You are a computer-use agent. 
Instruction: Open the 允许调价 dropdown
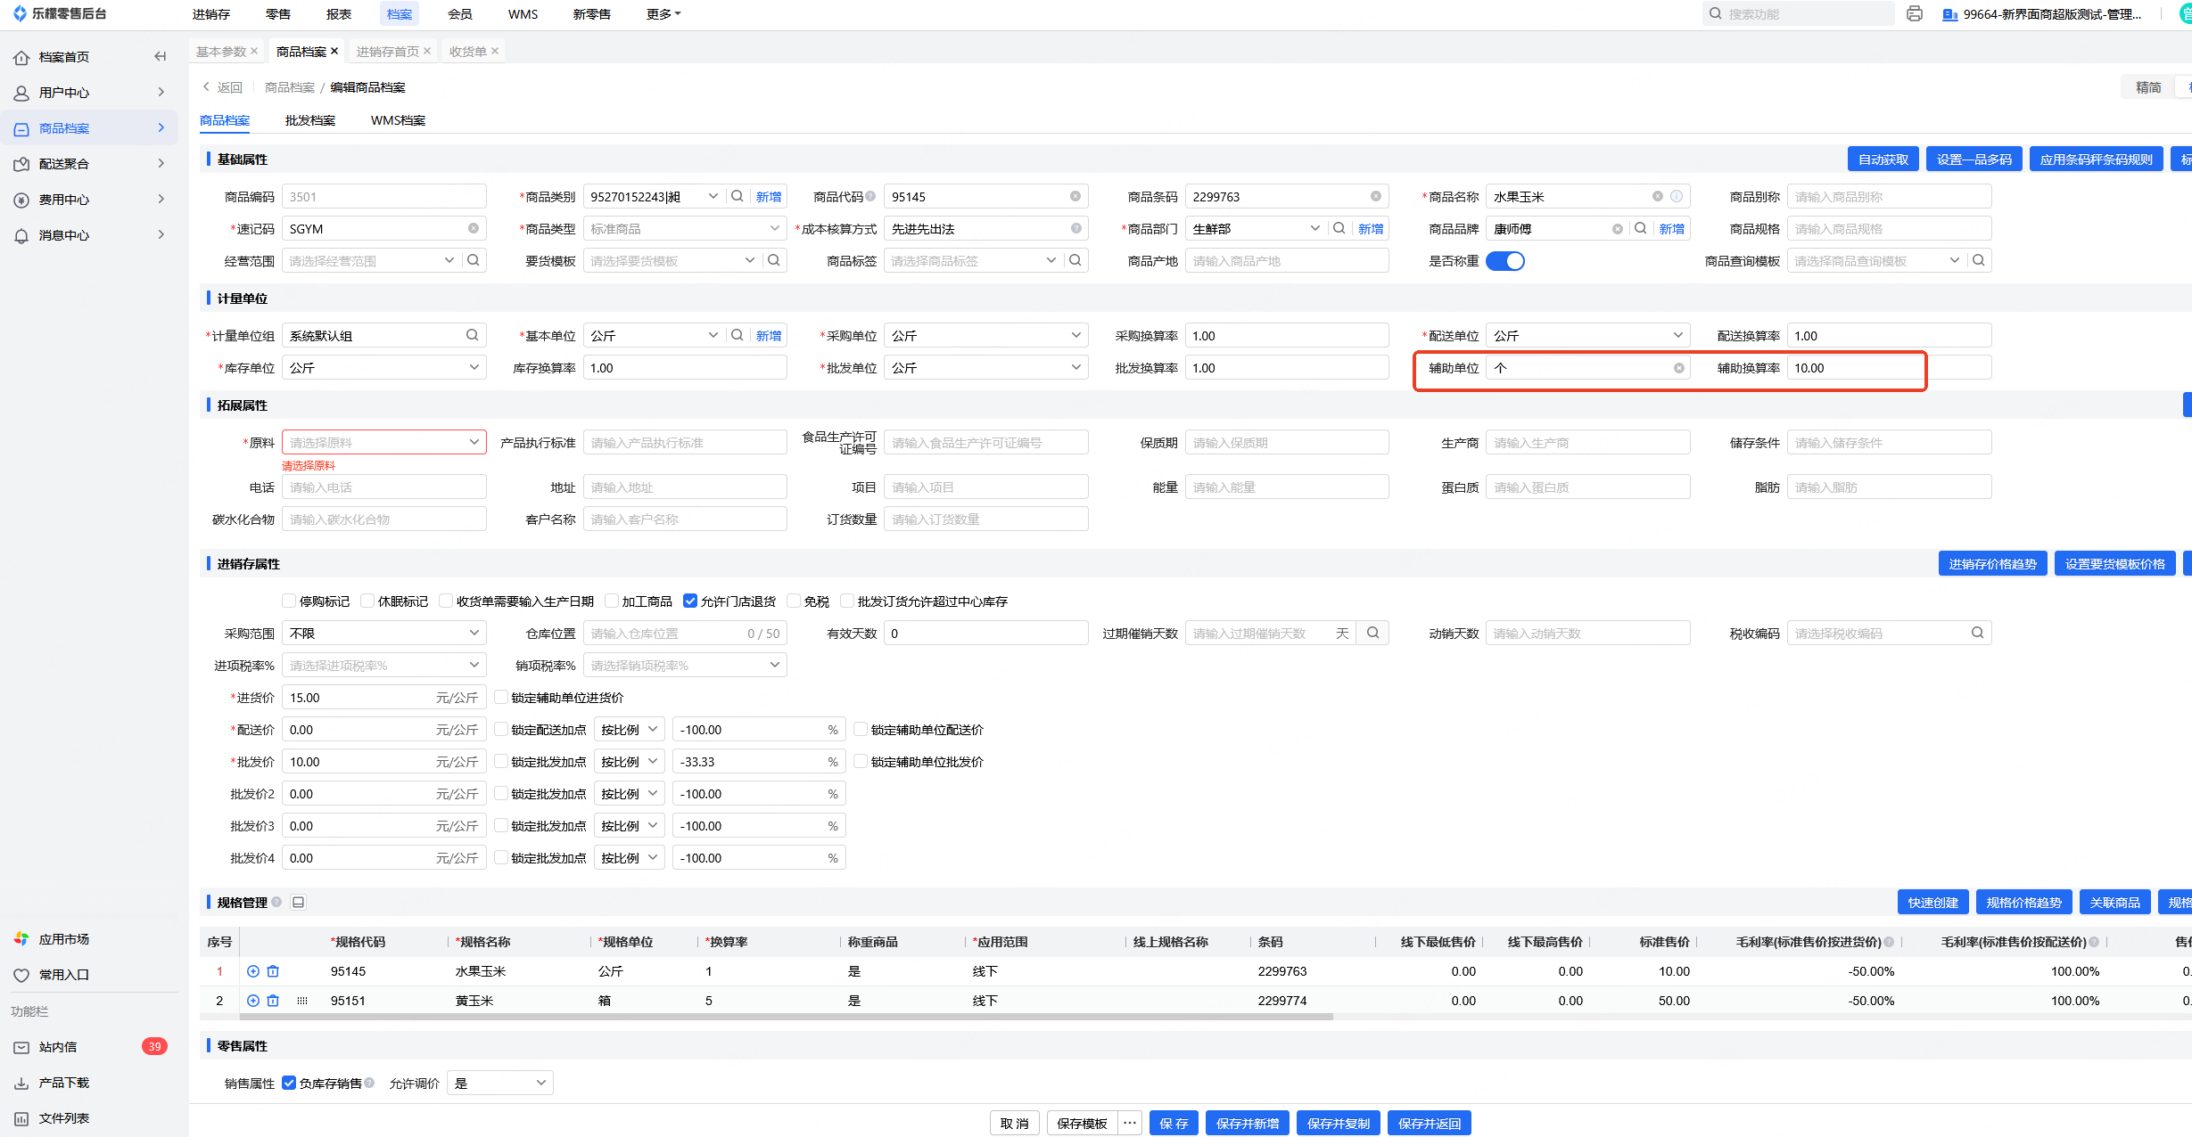click(x=499, y=1084)
